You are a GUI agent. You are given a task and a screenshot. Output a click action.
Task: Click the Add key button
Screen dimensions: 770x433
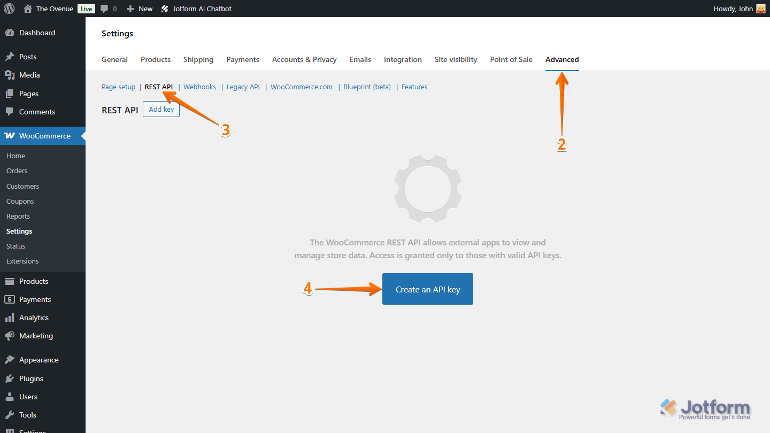[x=161, y=109]
